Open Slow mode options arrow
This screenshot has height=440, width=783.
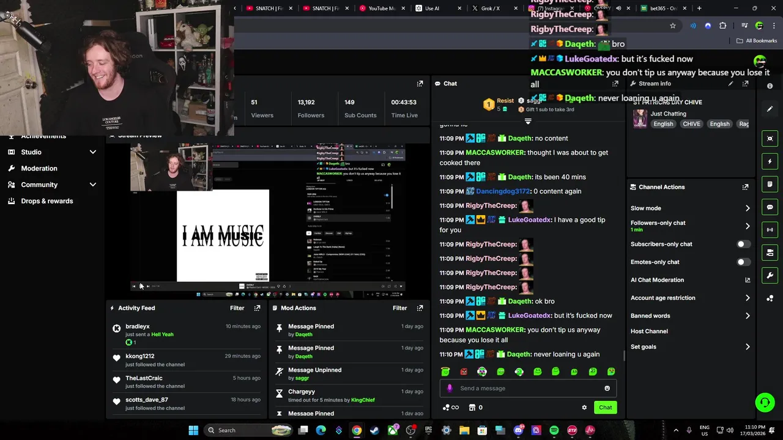pos(748,208)
